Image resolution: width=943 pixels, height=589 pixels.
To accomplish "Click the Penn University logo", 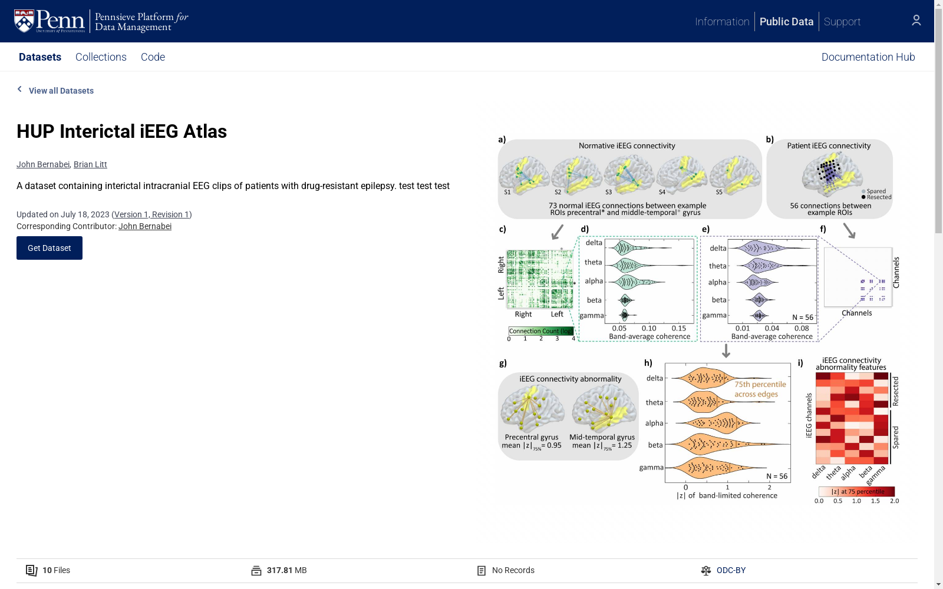I will pos(50,21).
